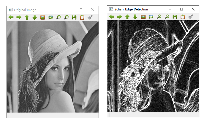
Task: Click save floppy icon in Scharr Edge Detection window
Action: (175, 17)
